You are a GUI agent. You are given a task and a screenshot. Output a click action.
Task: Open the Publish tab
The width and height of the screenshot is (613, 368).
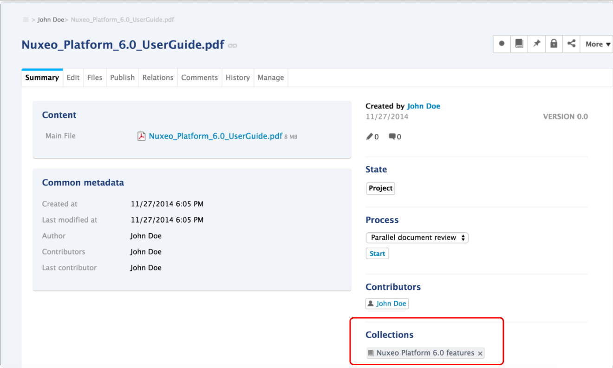(x=123, y=78)
